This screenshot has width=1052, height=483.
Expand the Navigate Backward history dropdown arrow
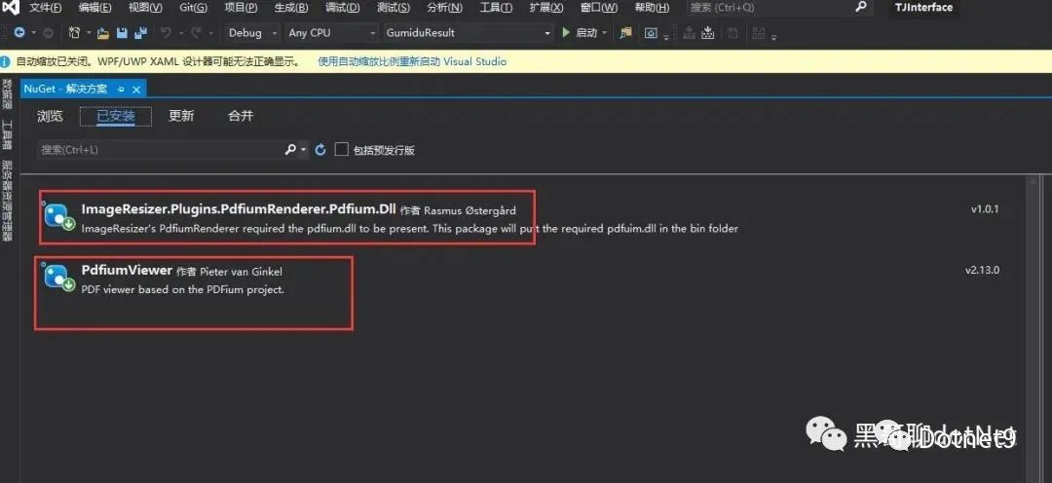pyautogui.click(x=31, y=32)
